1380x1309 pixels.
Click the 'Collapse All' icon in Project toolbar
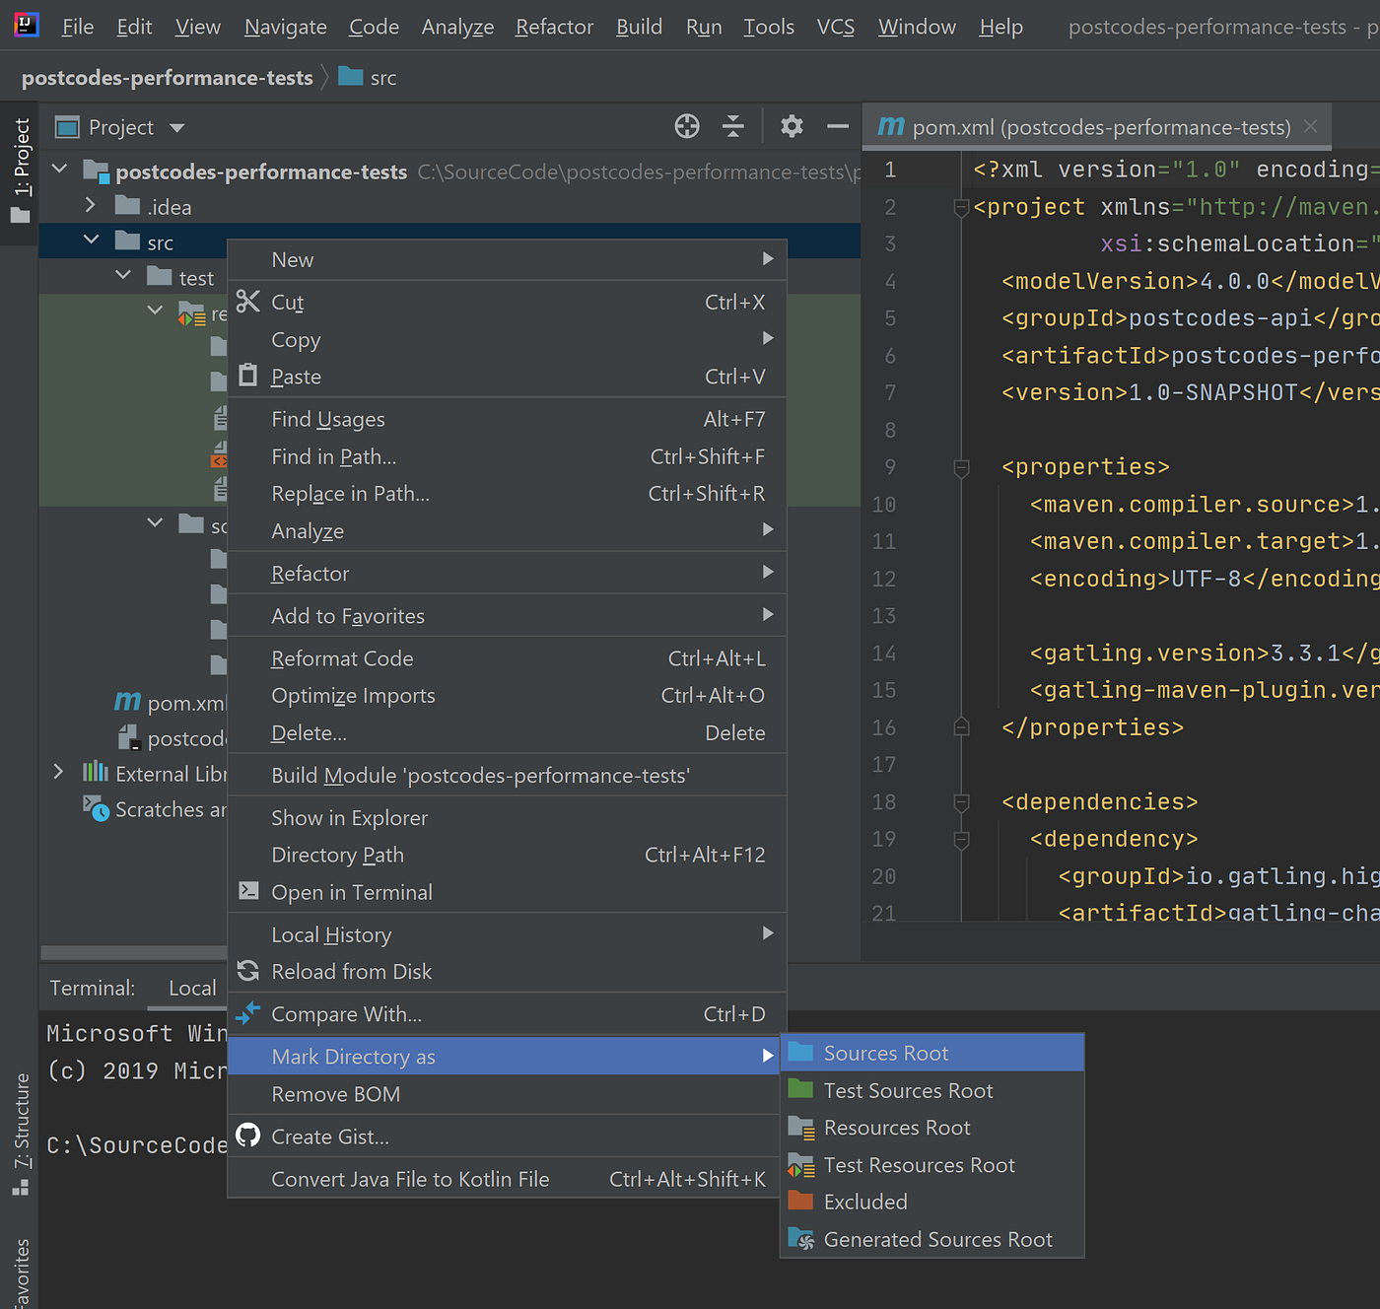(732, 126)
